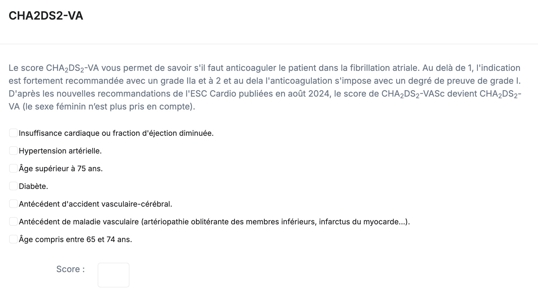Check the Insuffisance cardiaque checkbox
Image resolution: width=538 pixels, height=307 pixels.
(x=13, y=133)
